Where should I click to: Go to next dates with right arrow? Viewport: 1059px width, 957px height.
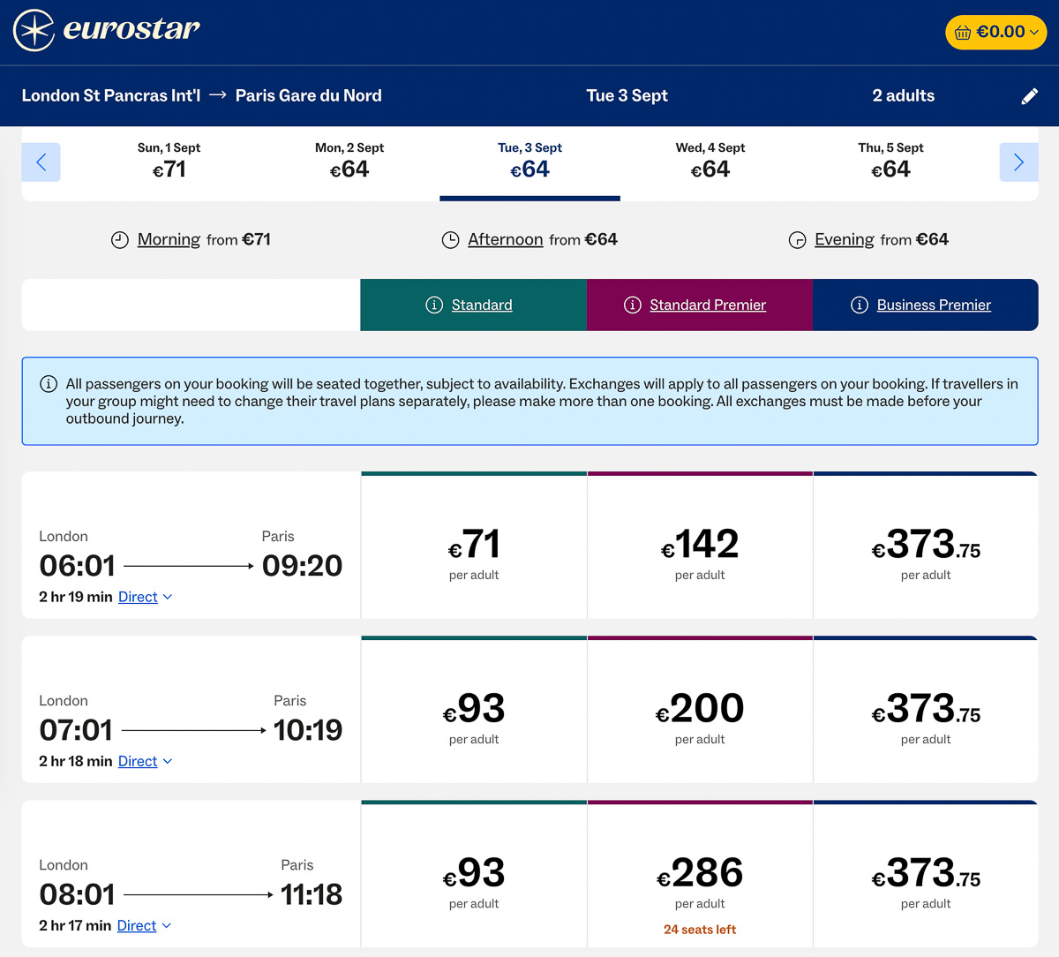1018,162
